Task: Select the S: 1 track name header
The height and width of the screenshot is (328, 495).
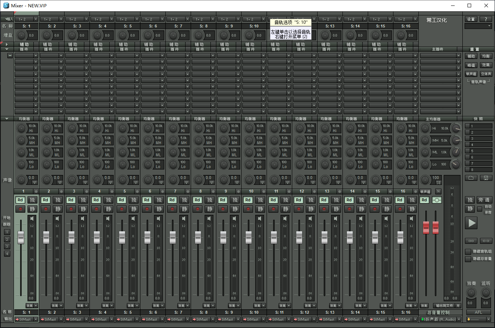Action: pos(26,26)
